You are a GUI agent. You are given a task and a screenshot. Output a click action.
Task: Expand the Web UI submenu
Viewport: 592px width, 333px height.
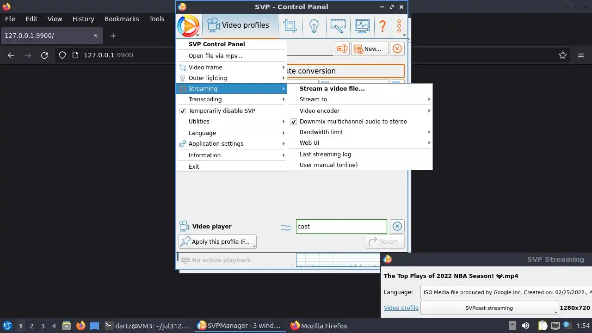[360, 142]
